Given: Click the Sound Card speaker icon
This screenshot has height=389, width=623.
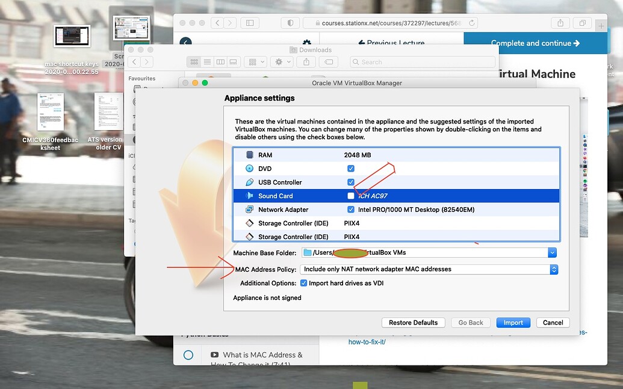Looking at the screenshot, I should pyautogui.click(x=249, y=196).
